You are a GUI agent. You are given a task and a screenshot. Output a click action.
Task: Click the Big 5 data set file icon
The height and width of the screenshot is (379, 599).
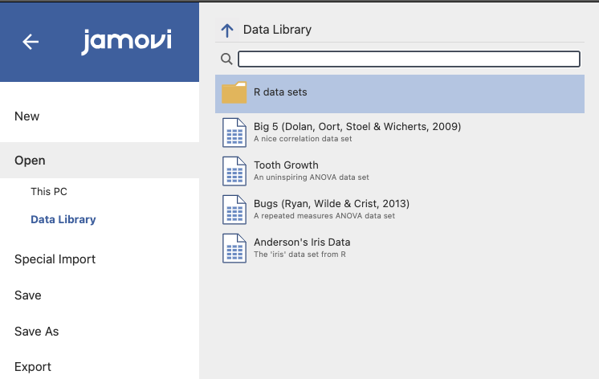click(x=234, y=132)
